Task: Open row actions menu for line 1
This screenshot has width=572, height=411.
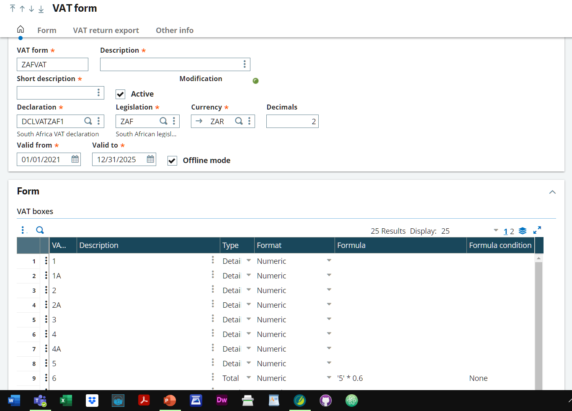Action: 46,261
